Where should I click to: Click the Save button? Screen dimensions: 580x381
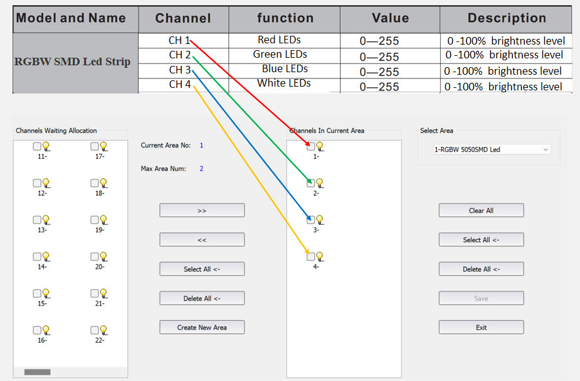(x=481, y=298)
